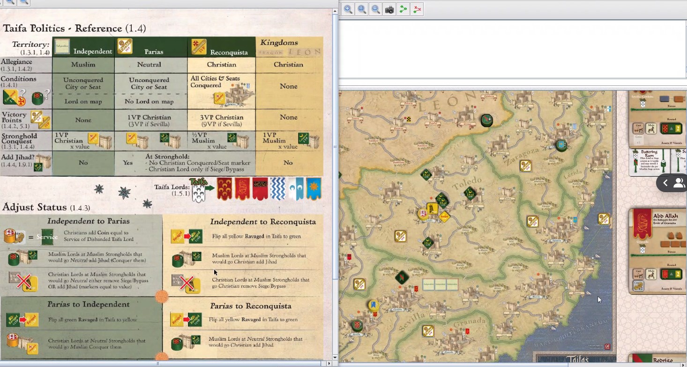Click the yellow Ravaged marker near Toledo

444,217
